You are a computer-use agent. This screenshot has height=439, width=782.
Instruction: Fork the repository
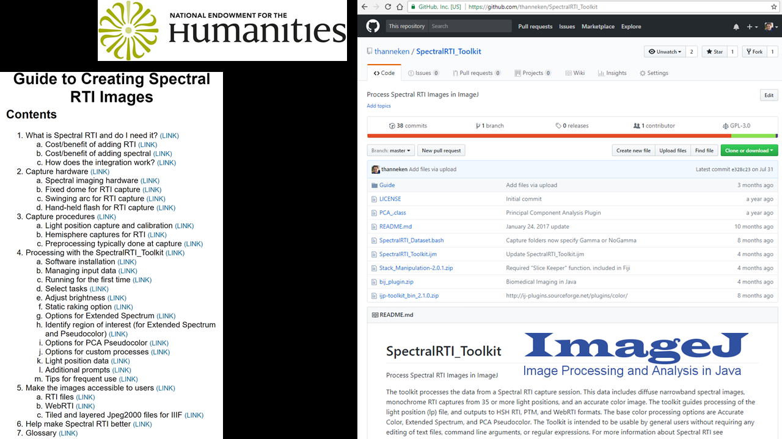pos(754,52)
